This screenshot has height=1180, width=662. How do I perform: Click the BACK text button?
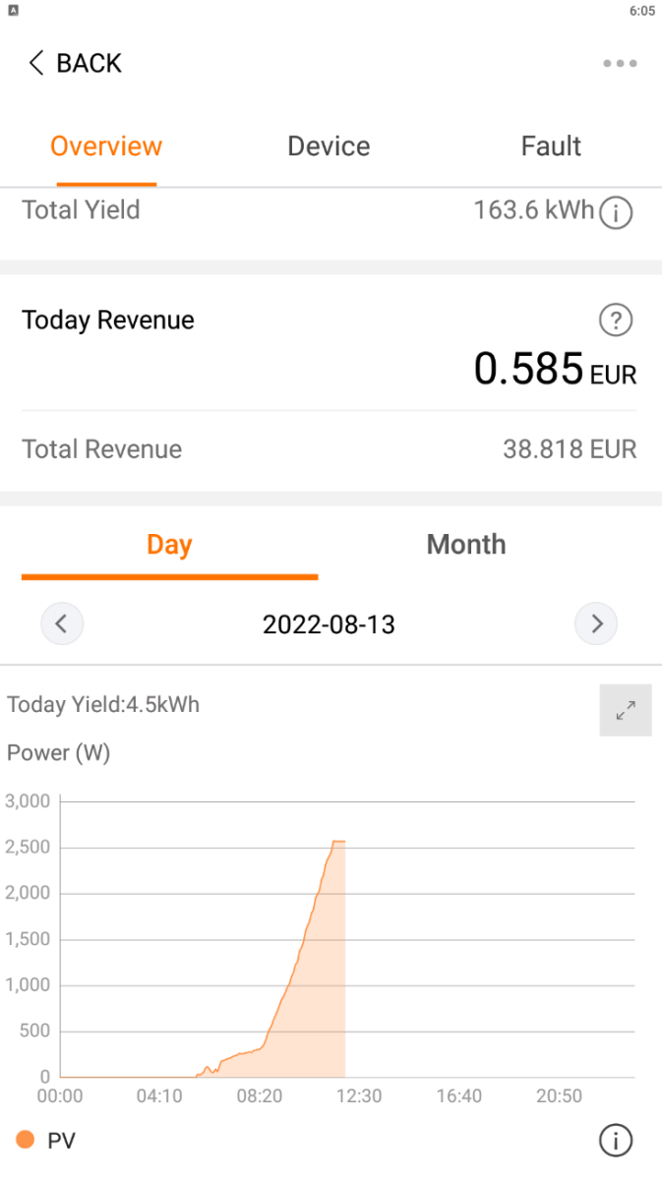[x=89, y=63]
